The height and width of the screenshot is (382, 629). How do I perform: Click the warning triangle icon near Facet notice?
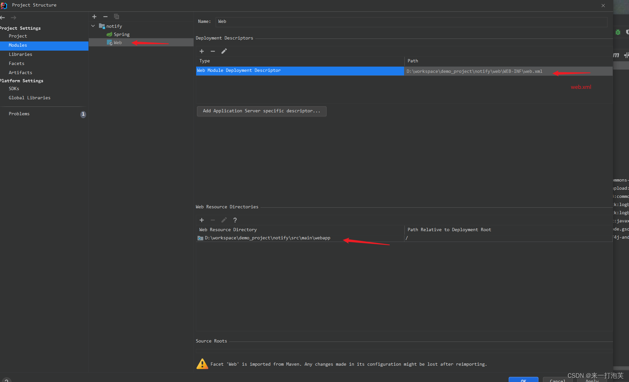pyautogui.click(x=202, y=364)
